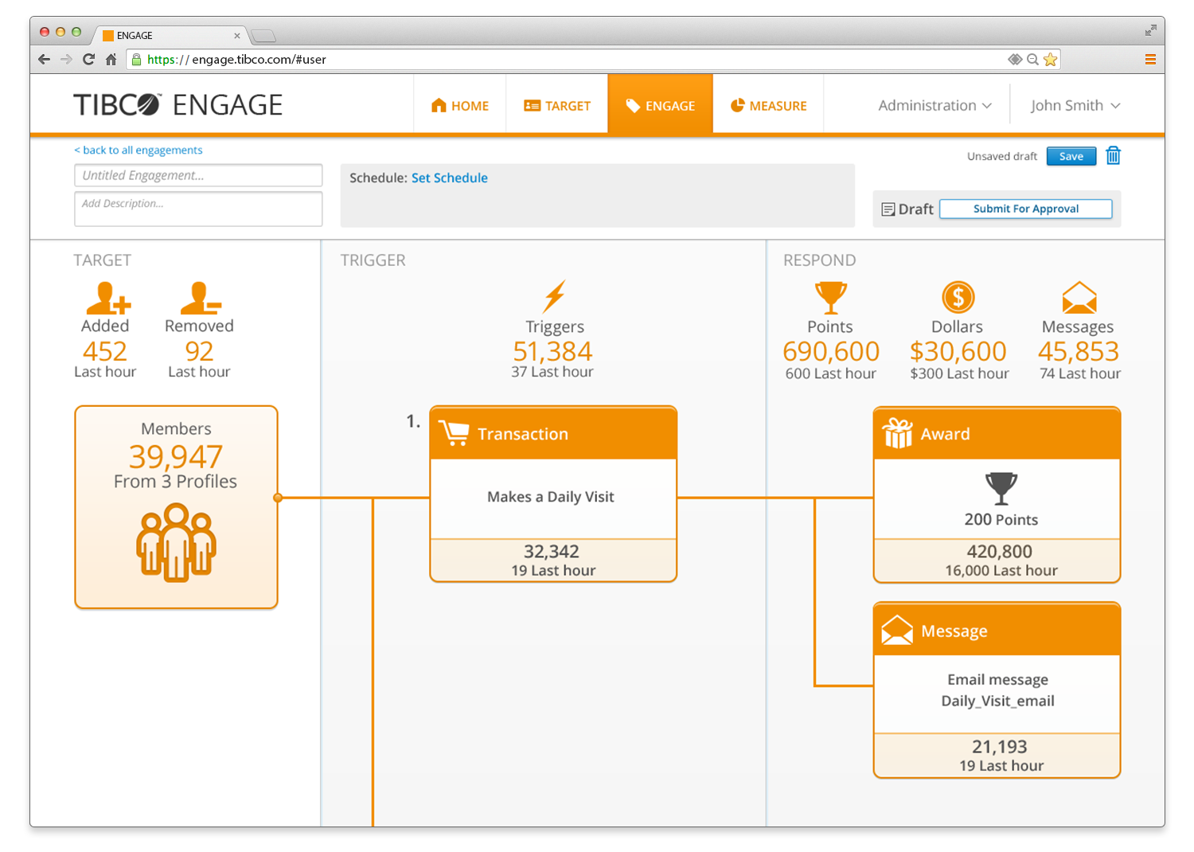This screenshot has height=852, width=1194.
Task: Click the secure padlock icon
Action: click(x=136, y=59)
